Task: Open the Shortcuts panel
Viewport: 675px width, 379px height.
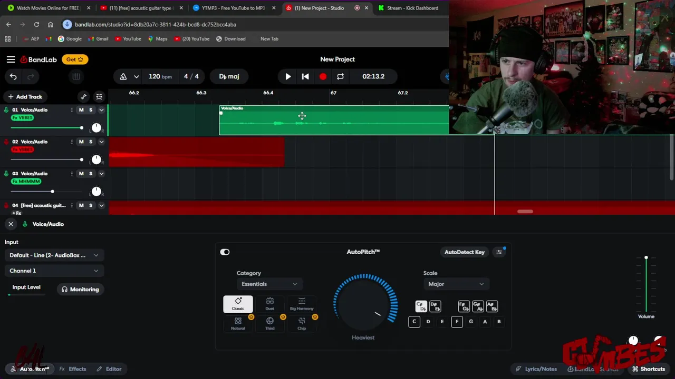Action: click(x=648, y=369)
